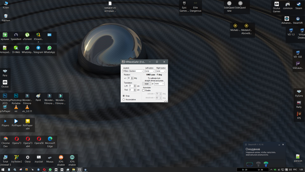The width and height of the screenshot is (305, 172).
Task: Open the Mohab desktop game shortcut
Action: tap(235, 27)
